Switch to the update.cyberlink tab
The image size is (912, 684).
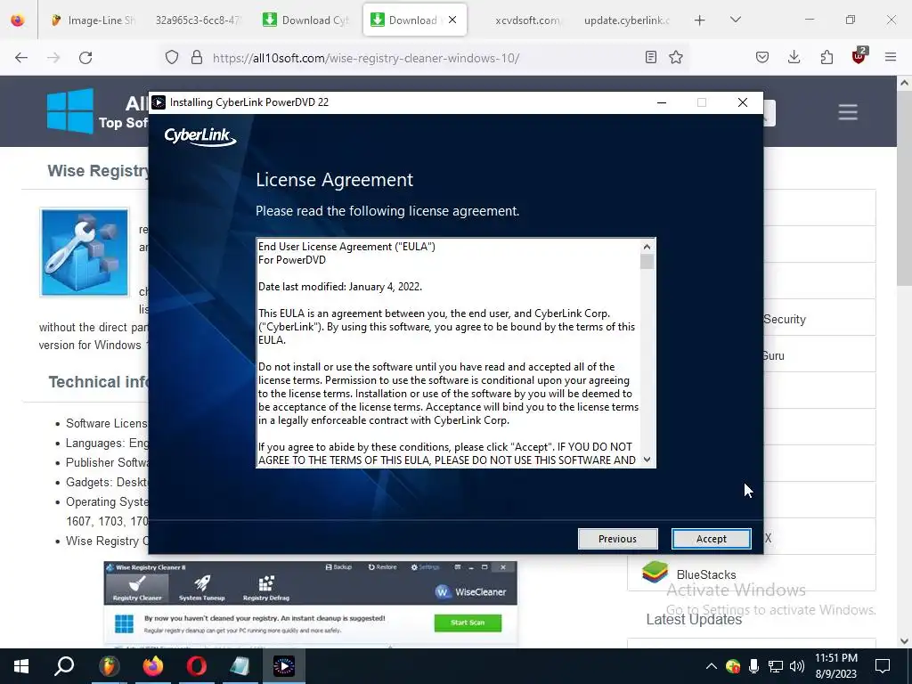tap(626, 20)
